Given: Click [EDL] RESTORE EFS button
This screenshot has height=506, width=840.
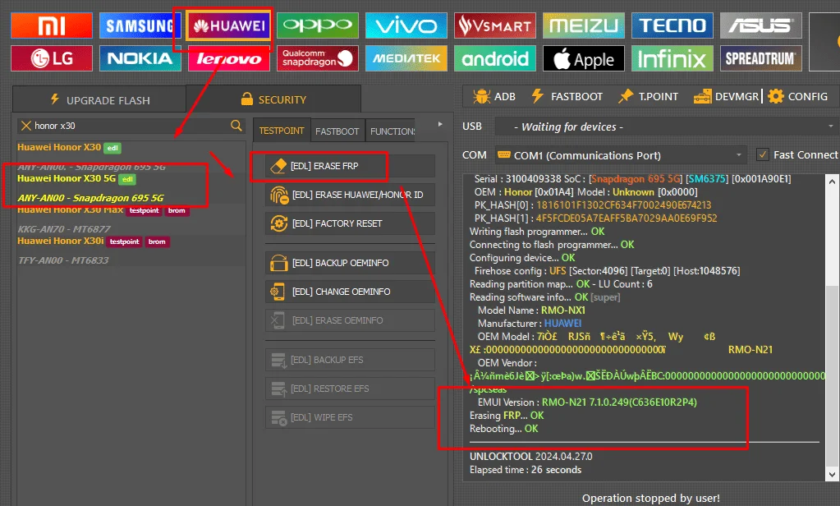Looking at the screenshot, I should [350, 389].
